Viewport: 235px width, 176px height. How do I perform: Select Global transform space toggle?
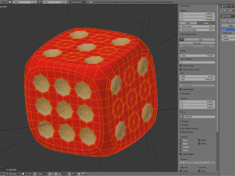coord(188,23)
